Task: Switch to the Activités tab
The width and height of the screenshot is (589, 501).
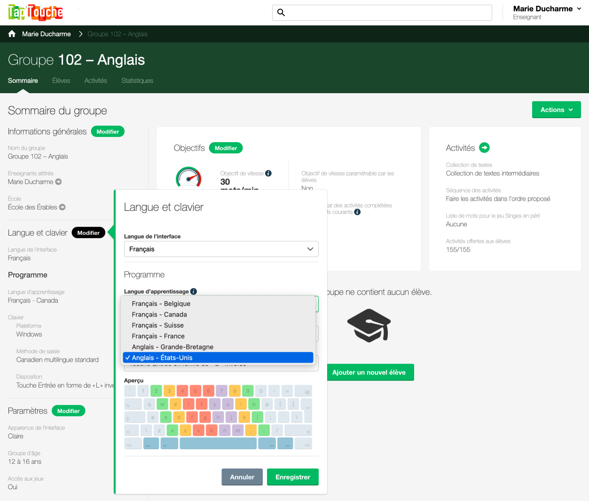Action: click(96, 80)
